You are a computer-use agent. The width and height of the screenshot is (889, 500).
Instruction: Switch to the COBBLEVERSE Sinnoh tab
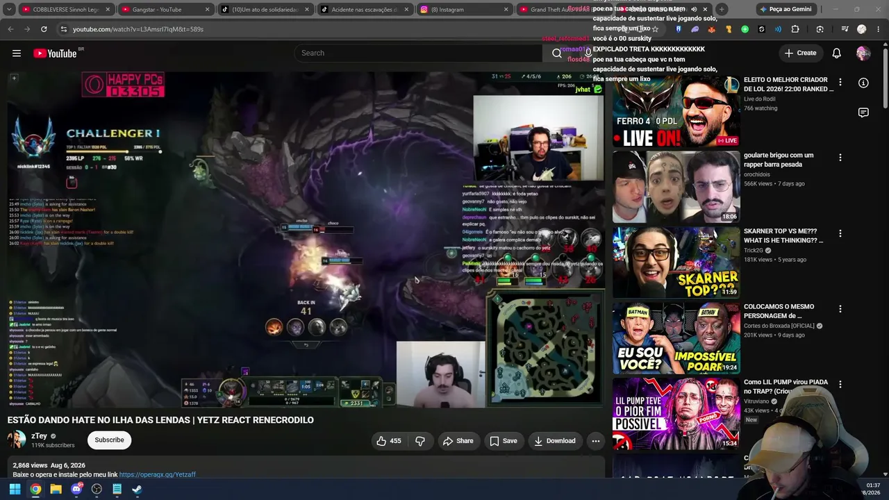66,10
